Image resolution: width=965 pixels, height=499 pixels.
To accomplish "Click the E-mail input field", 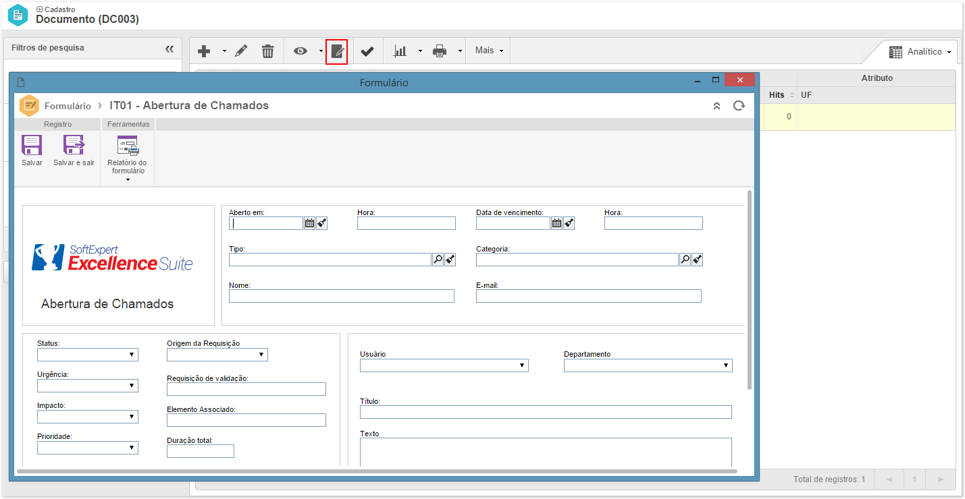I will pos(589,296).
